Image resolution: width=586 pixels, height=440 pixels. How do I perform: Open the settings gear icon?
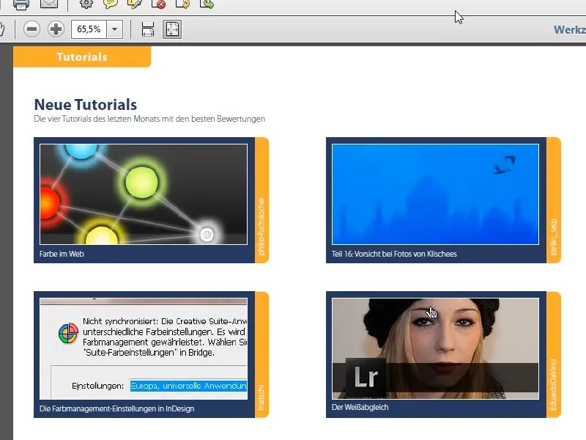86,4
